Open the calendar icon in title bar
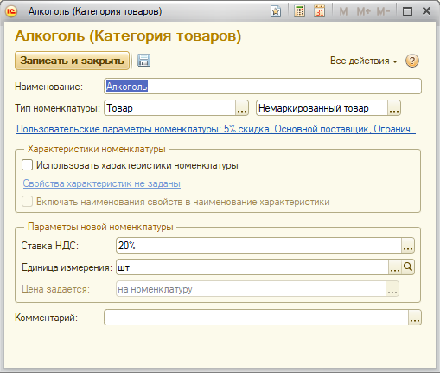This screenshot has width=440, height=373. pos(319,11)
